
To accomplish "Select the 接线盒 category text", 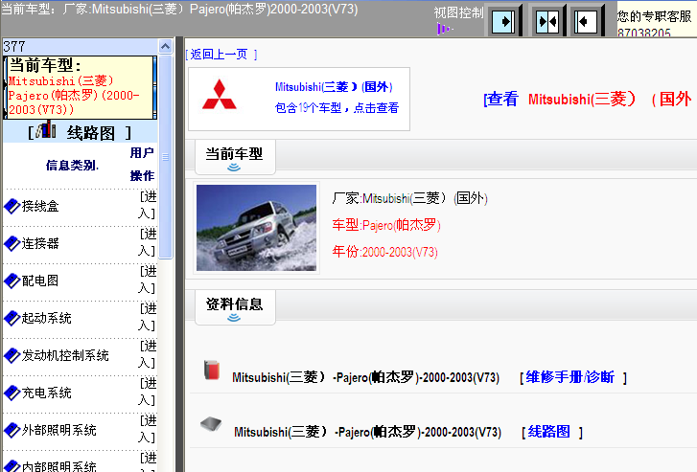I will 40,207.
